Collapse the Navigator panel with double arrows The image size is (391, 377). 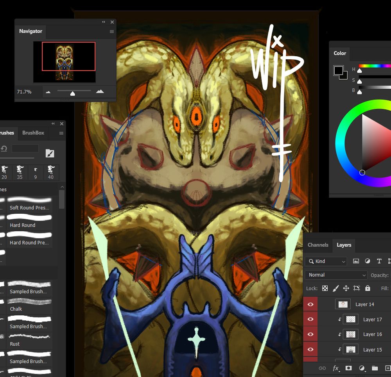click(104, 22)
